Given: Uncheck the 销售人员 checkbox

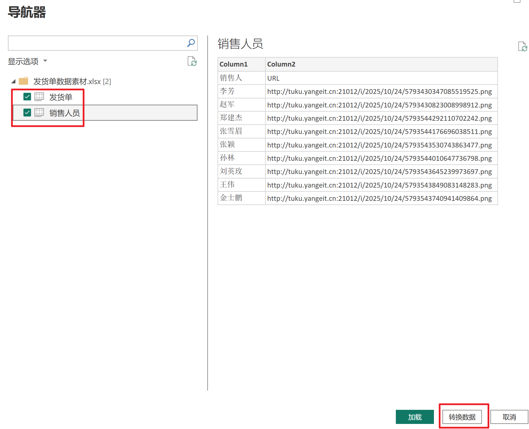Looking at the screenshot, I should click(27, 113).
